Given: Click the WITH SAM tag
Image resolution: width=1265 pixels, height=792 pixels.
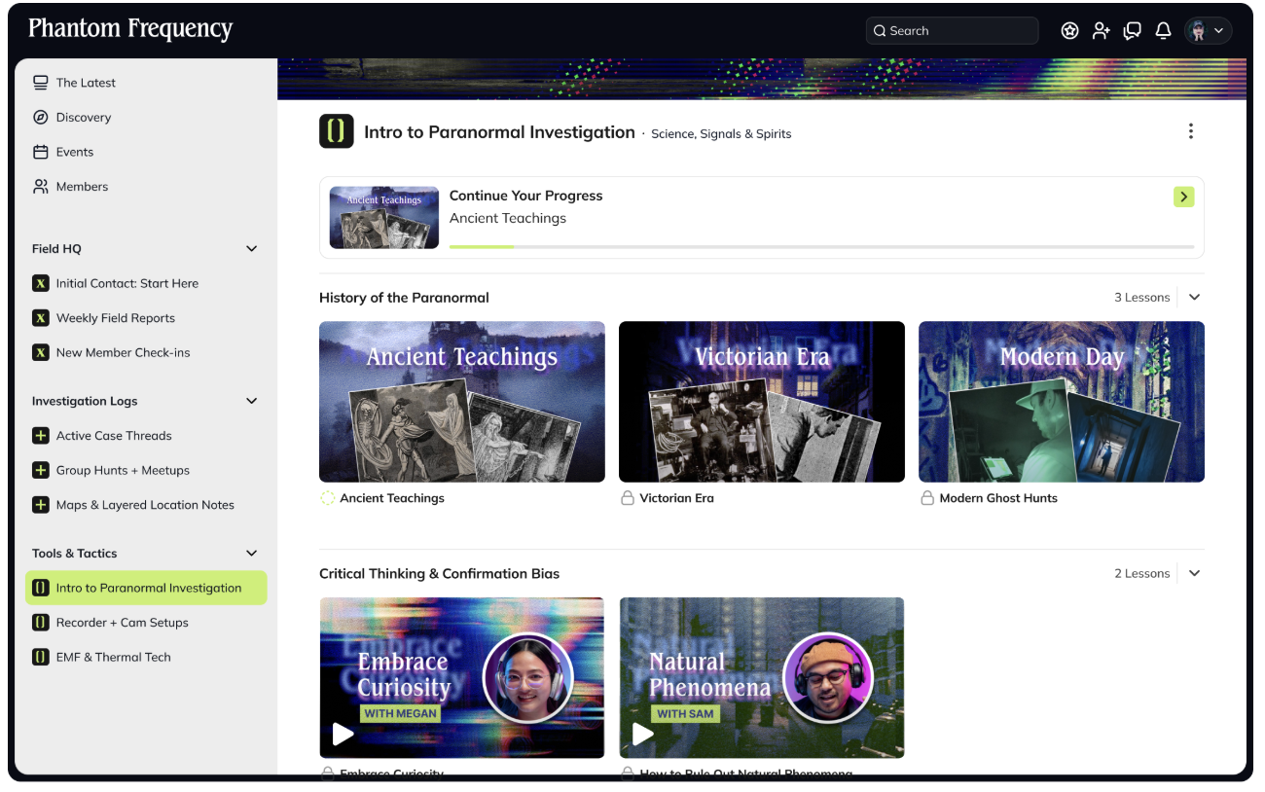Looking at the screenshot, I should [x=684, y=713].
